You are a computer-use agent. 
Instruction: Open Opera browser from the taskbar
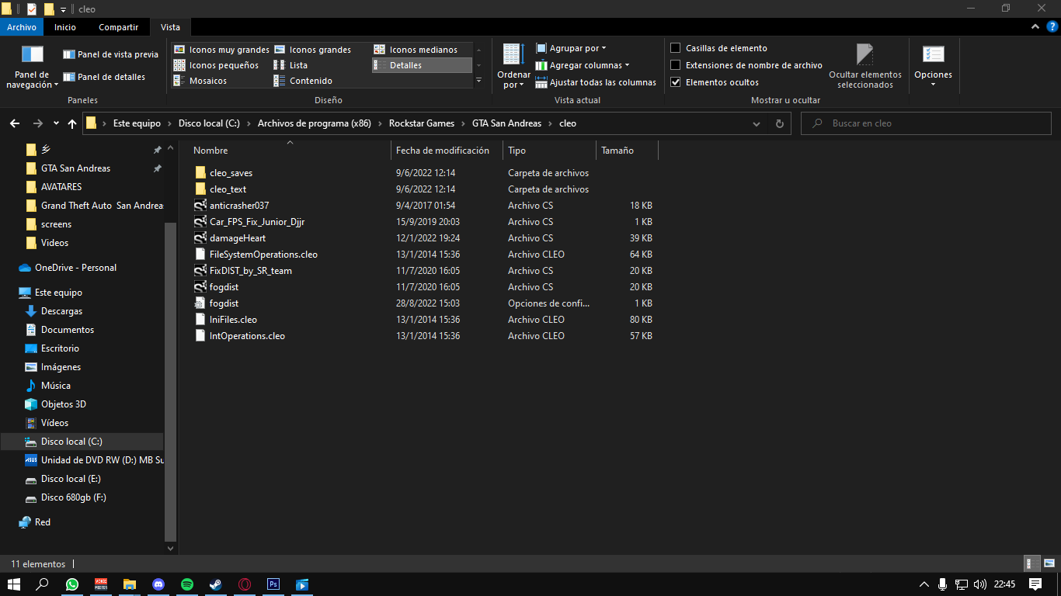pyautogui.click(x=245, y=584)
